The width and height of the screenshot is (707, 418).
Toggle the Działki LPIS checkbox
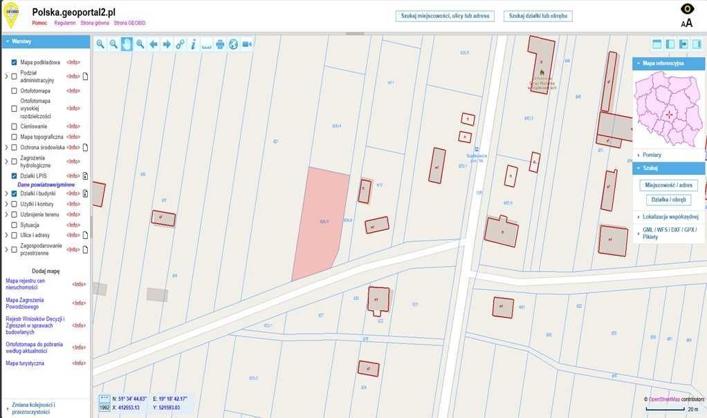tap(14, 175)
